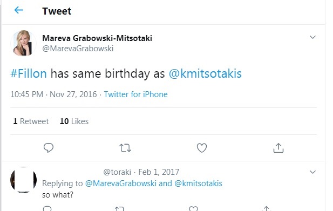333x211 pixels.
Task: Open the main tweet's chevron options menu
Action: [x=312, y=37]
